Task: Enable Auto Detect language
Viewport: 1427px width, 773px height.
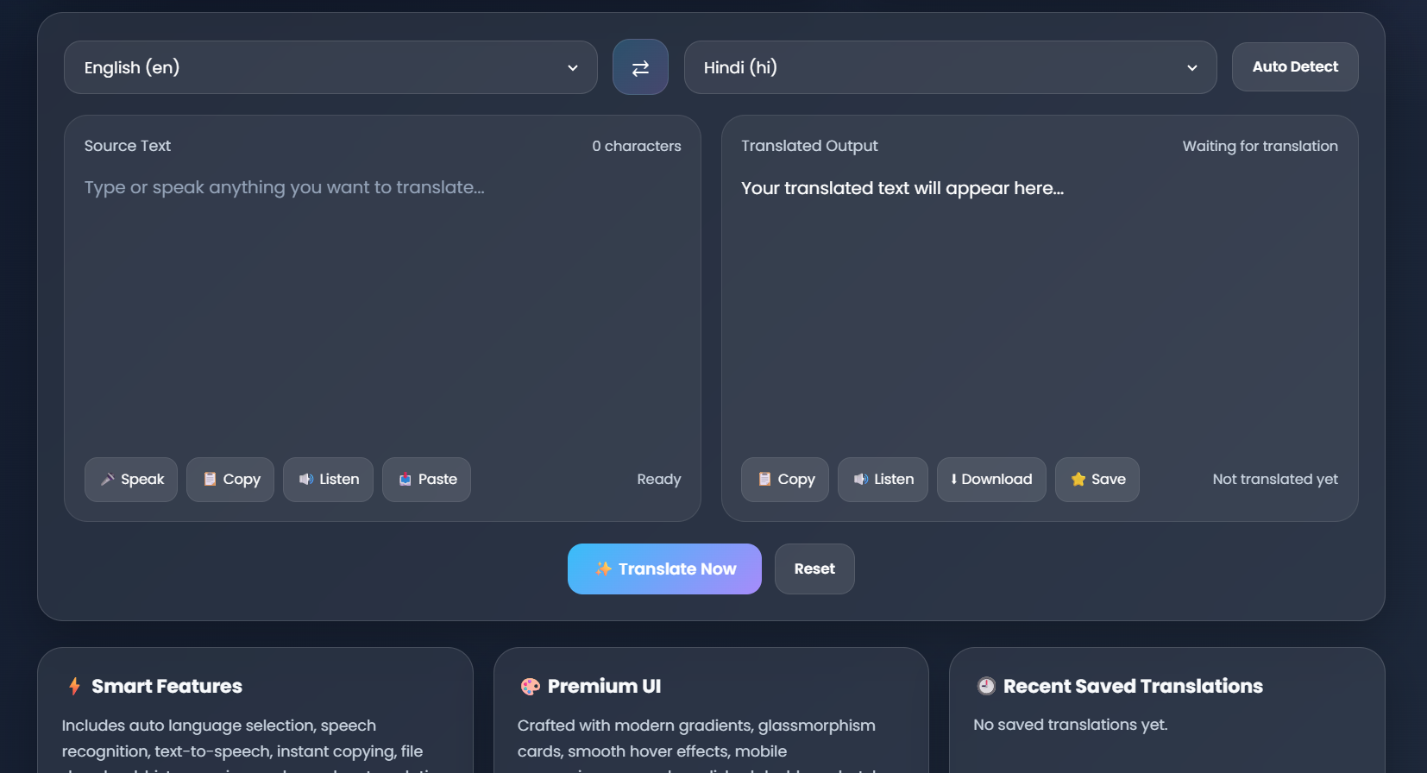Action: pos(1295,67)
